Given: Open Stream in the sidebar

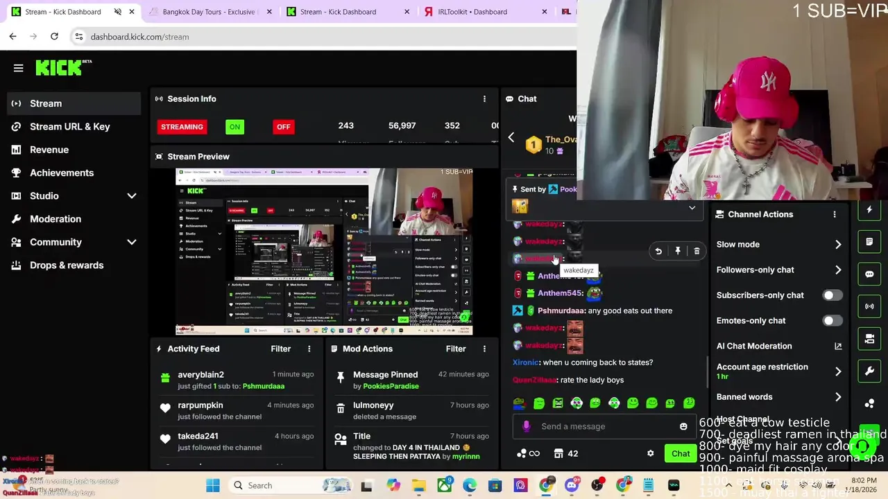Looking at the screenshot, I should [x=74, y=103].
